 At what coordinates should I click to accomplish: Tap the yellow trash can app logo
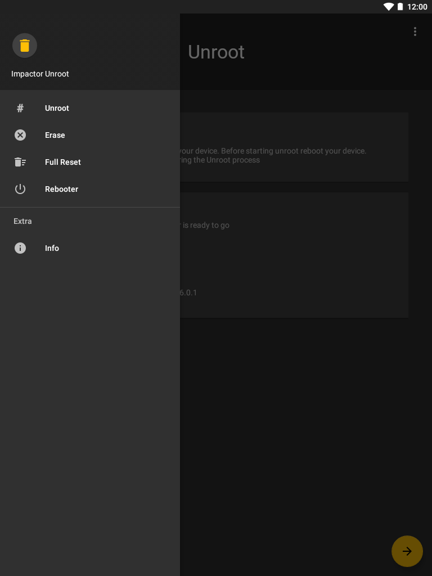click(25, 46)
